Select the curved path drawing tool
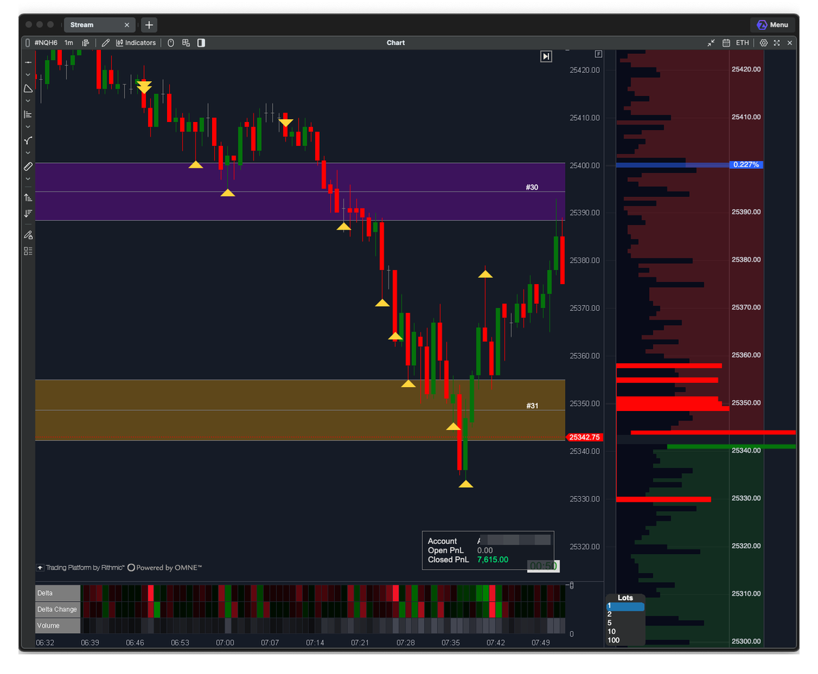The height and width of the screenshot is (674, 818). [28, 140]
